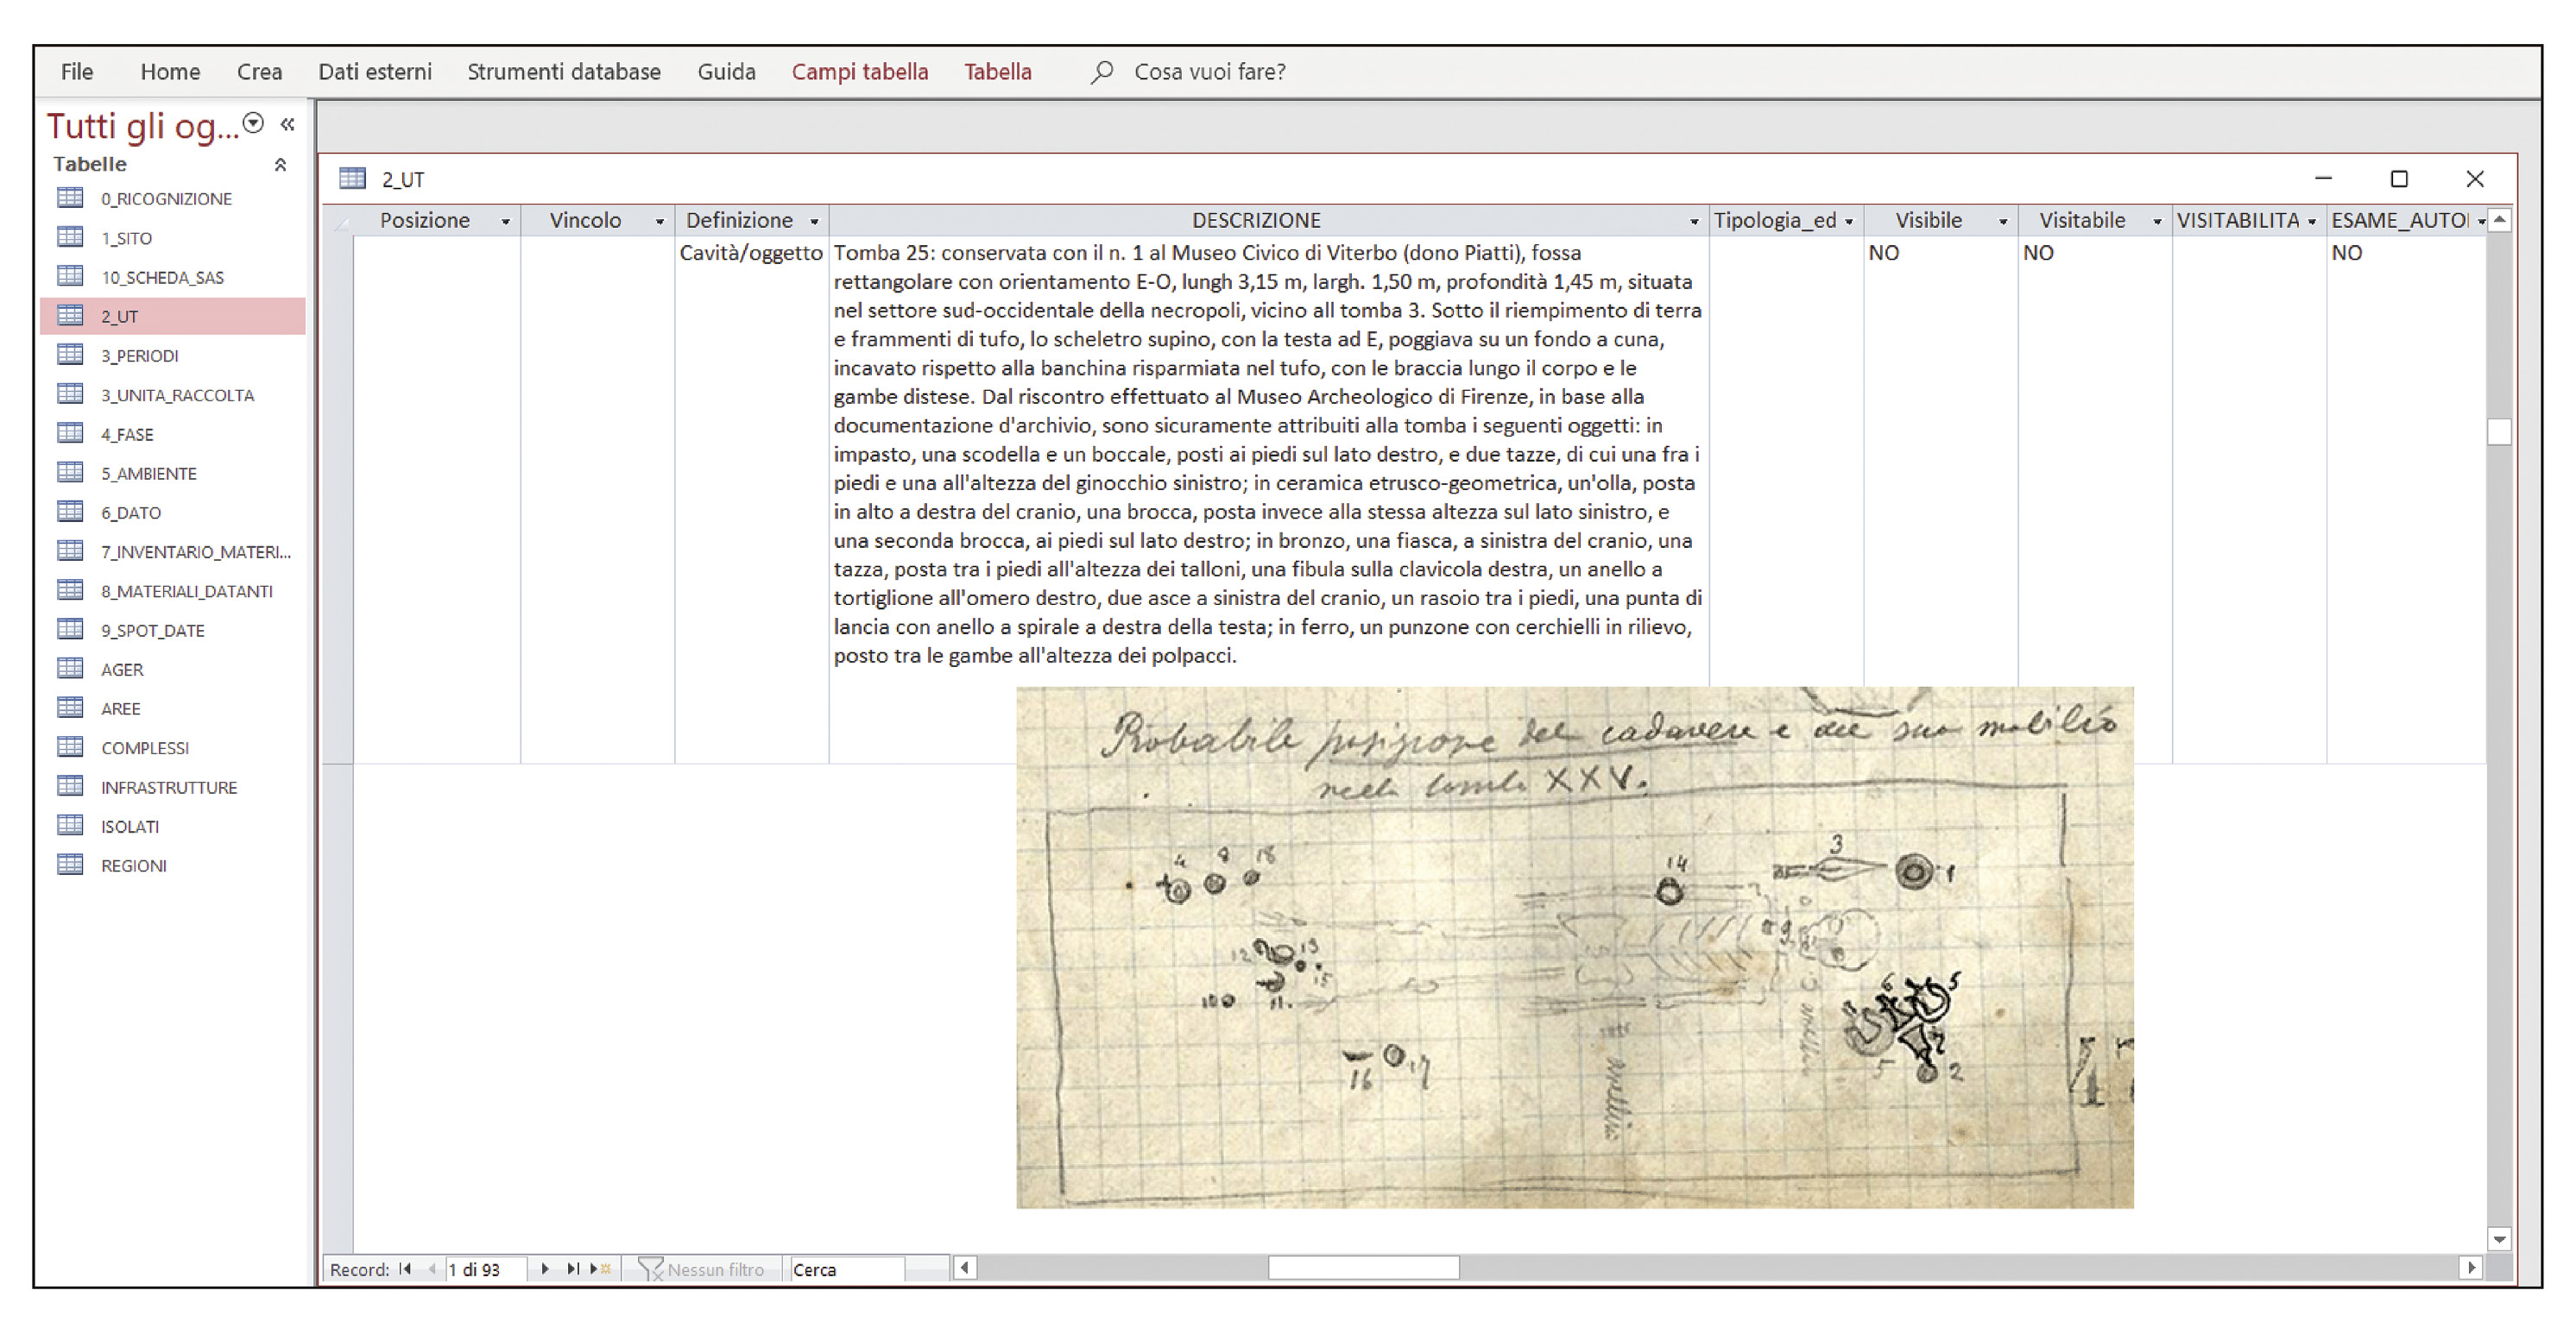Switch to the Campi tabella tab
This screenshot has height=1328, width=2576.
tap(859, 72)
